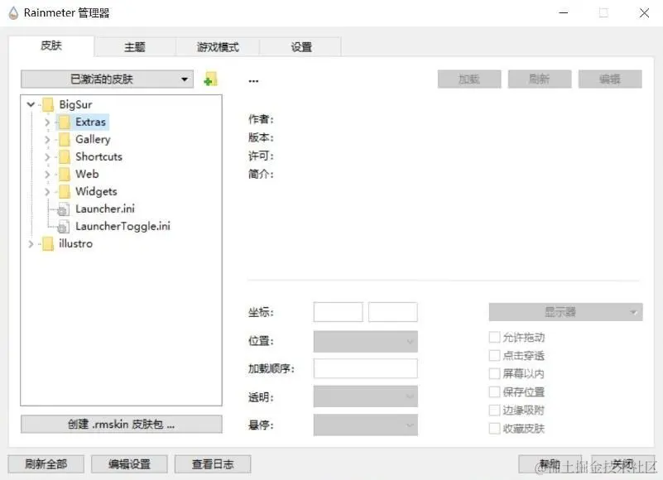Select Launcher.ini in the skin tree
The width and height of the screenshot is (663, 480).
(105, 209)
